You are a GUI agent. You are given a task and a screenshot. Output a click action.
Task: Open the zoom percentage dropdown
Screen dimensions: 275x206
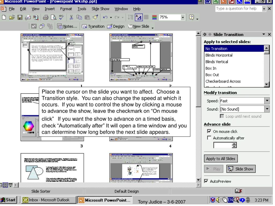click(183, 17)
